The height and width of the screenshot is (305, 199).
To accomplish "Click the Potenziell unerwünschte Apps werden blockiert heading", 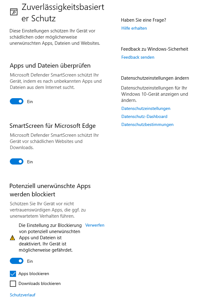I will pos(50,190).
